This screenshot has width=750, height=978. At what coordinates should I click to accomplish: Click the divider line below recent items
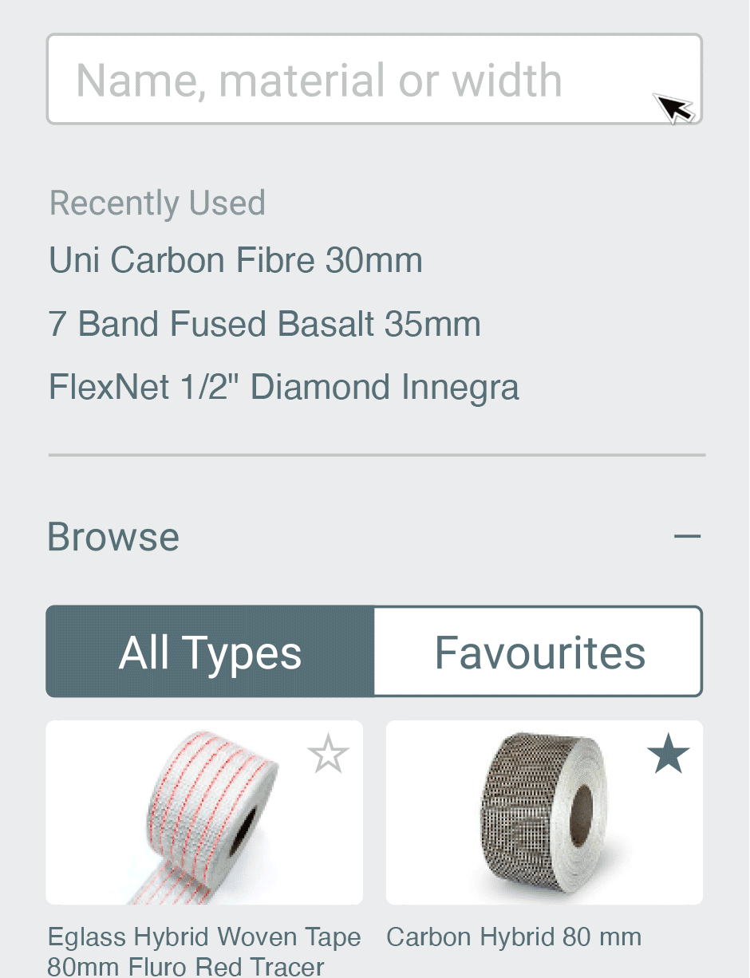coord(377,455)
